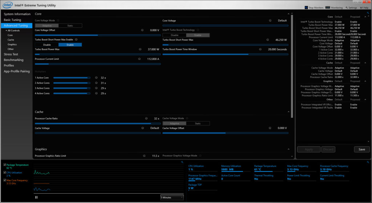Jump to Cache controls in sidebar
Viewport: 372px width, 203px height.
point(11,40)
